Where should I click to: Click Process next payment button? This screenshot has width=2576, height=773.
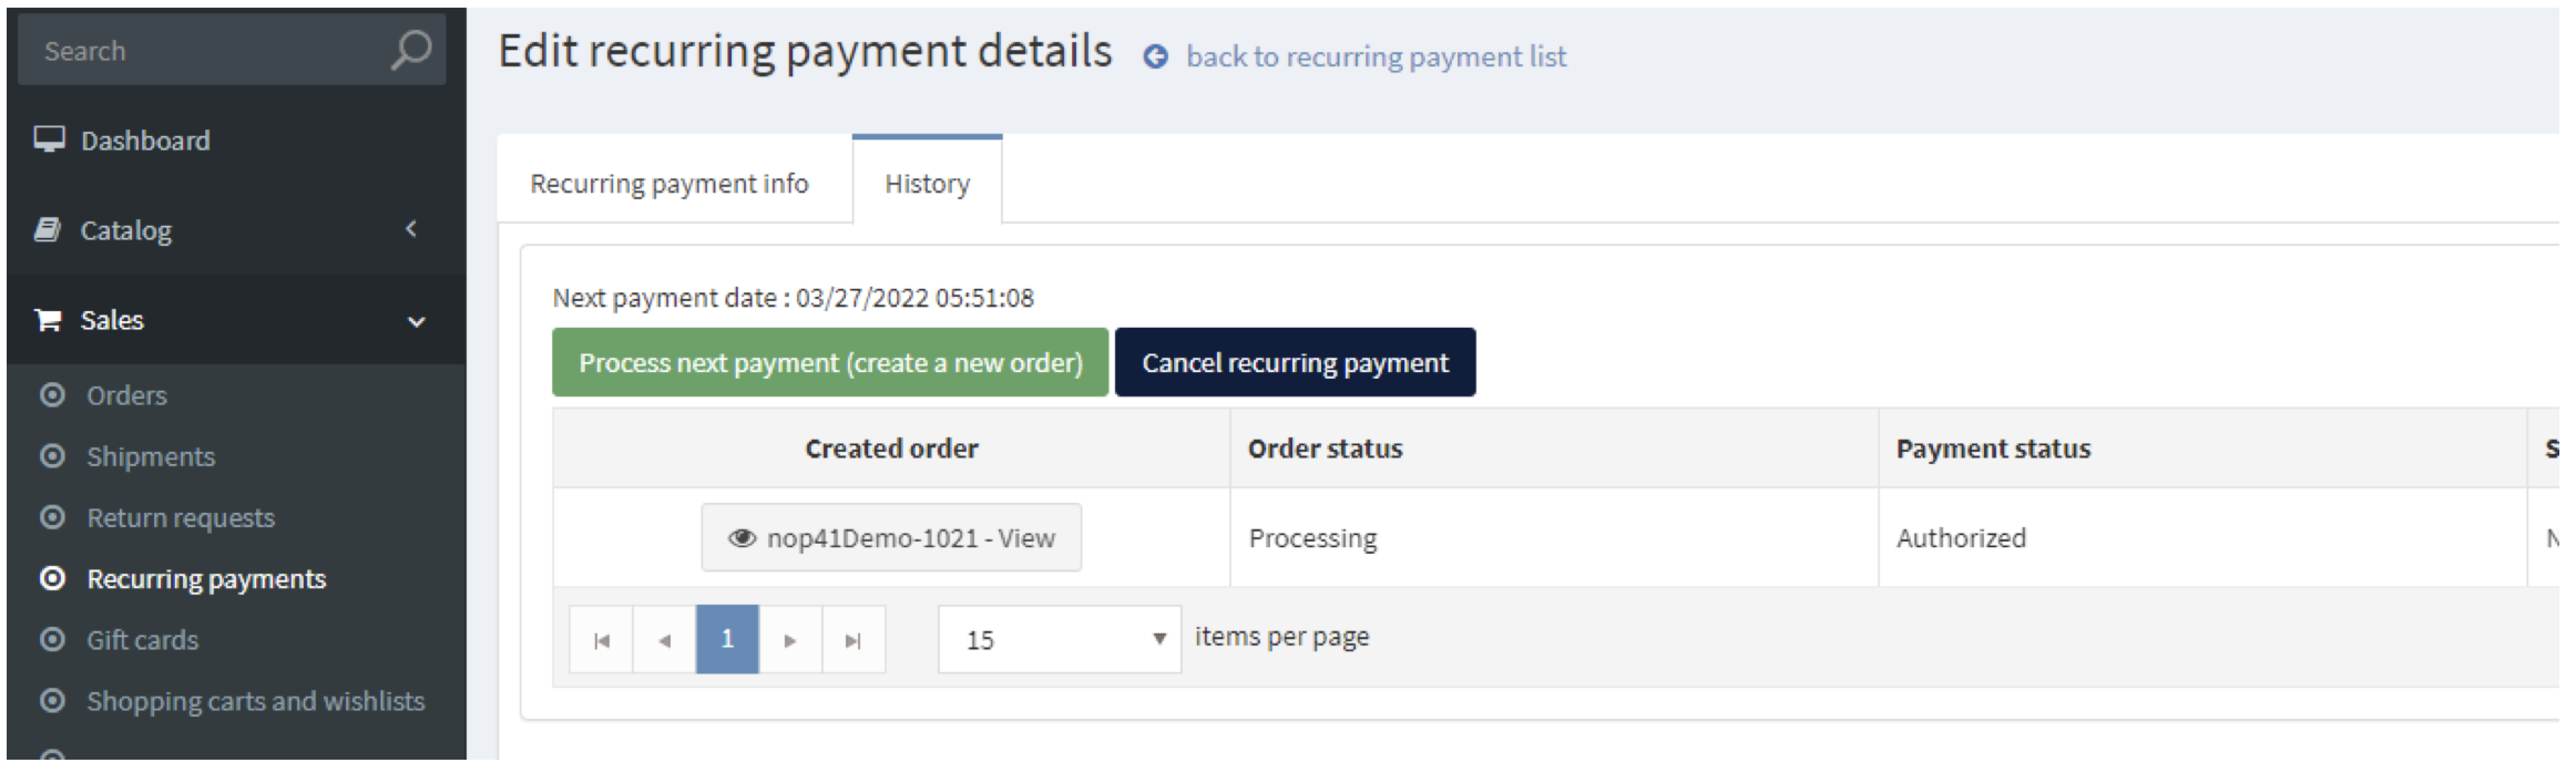click(830, 363)
